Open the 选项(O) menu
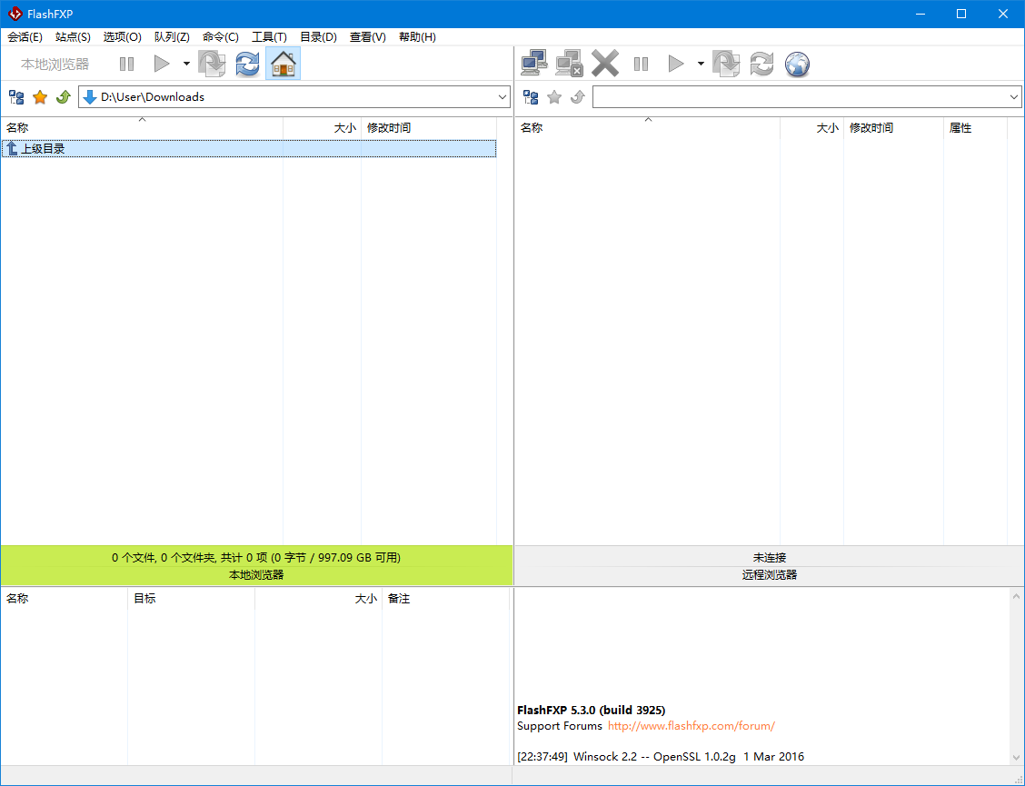The height and width of the screenshot is (786, 1025). (x=123, y=37)
